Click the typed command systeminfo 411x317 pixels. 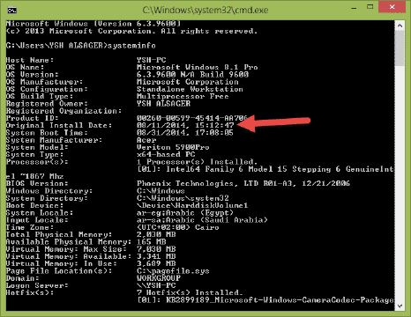tap(131, 46)
